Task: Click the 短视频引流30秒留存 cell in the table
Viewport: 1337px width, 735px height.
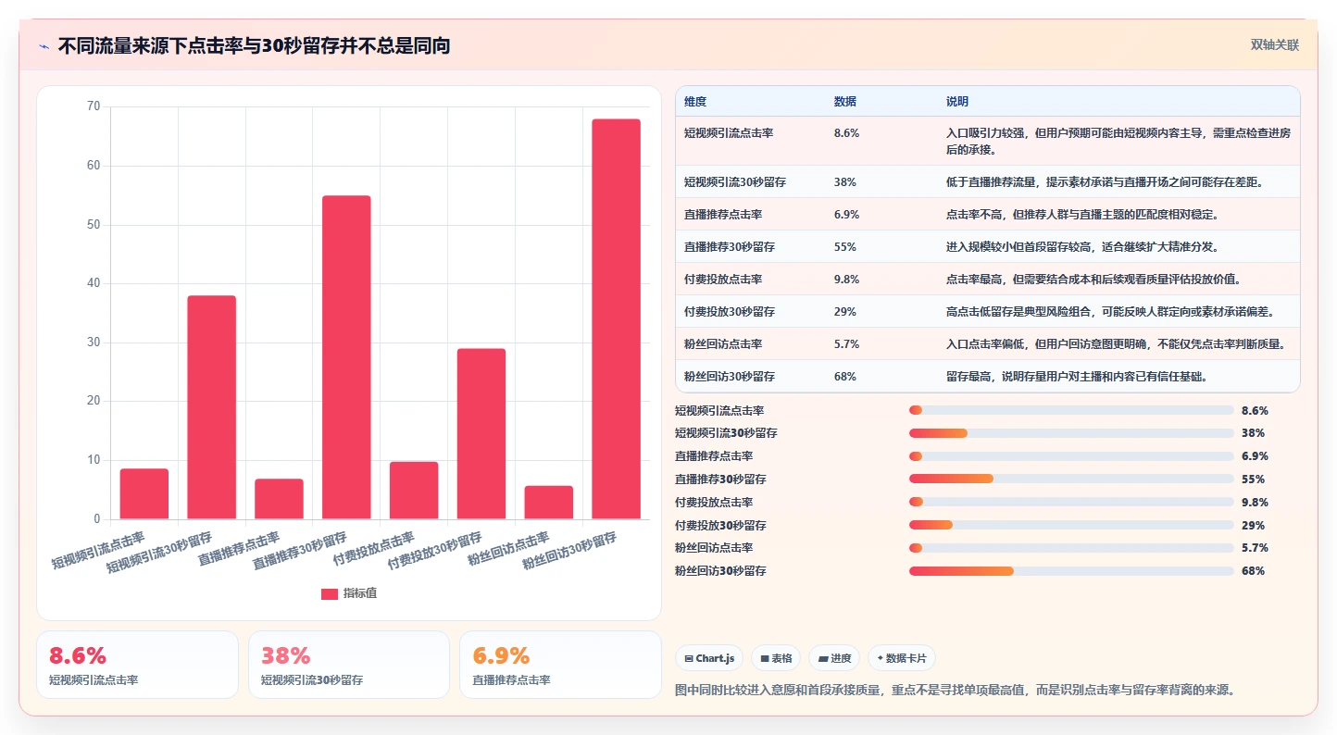Action: (735, 182)
